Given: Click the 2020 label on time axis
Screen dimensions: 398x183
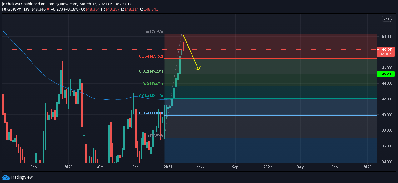Looking at the screenshot, I should coord(68,167).
